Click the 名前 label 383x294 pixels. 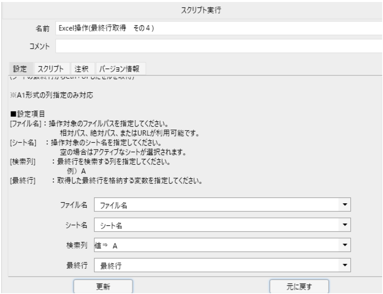[x=43, y=28]
